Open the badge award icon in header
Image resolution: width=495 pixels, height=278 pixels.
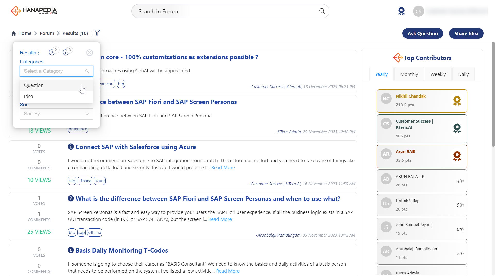(401, 11)
